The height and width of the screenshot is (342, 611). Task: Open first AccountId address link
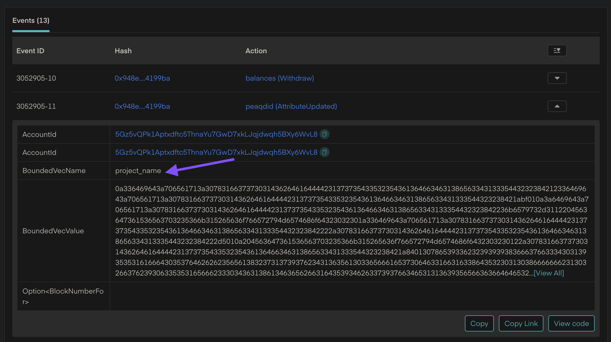(216, 134)
